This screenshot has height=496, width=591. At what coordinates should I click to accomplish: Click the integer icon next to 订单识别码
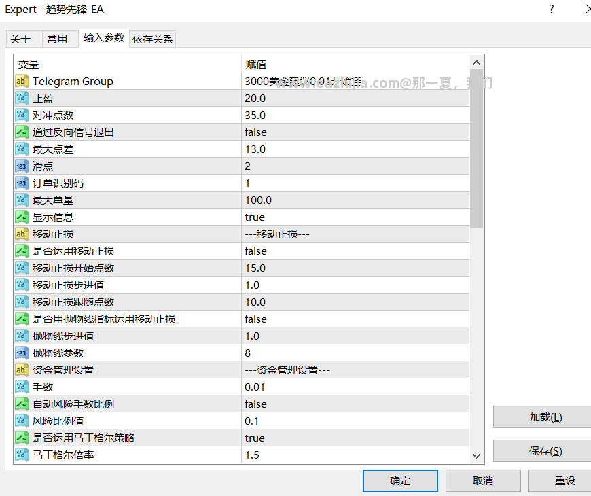tap(22, 183)
